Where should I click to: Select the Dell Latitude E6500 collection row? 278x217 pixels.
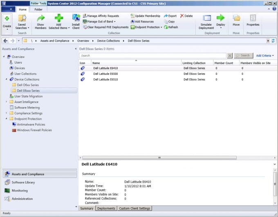105,74
